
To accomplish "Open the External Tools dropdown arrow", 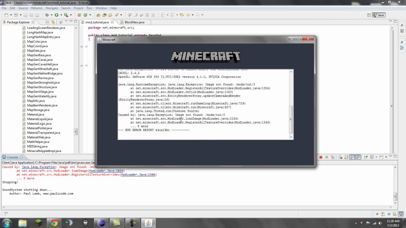I will coord(71,15).
